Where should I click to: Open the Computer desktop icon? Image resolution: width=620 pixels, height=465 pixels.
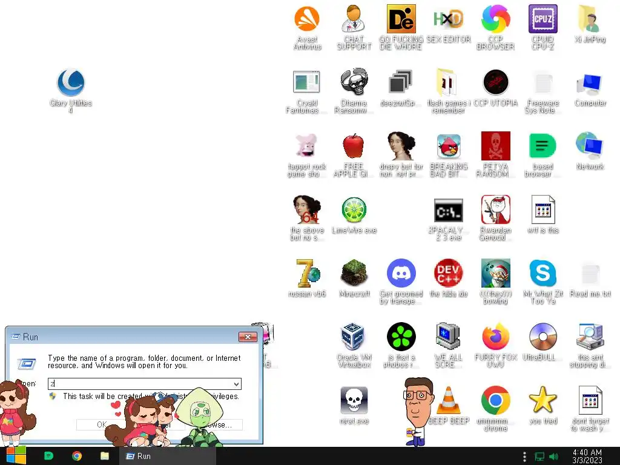point(590,84)
